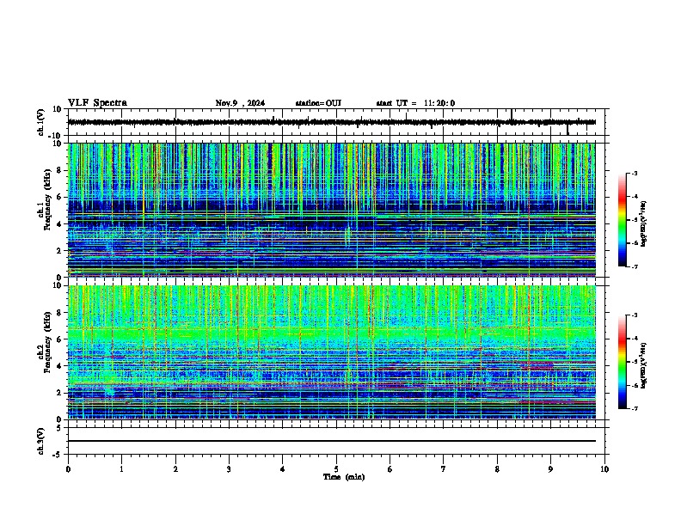Click the "4" kHz tick on the ch.2 spectrogram axis
681x526 pixels.
(x=60, y=366)
